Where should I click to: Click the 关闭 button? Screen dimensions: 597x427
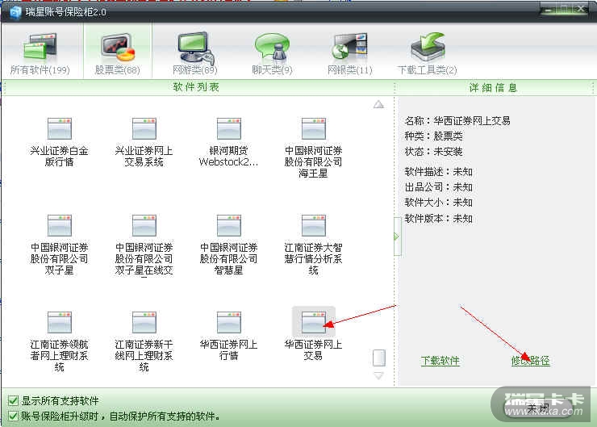click(x=538, y=408)
